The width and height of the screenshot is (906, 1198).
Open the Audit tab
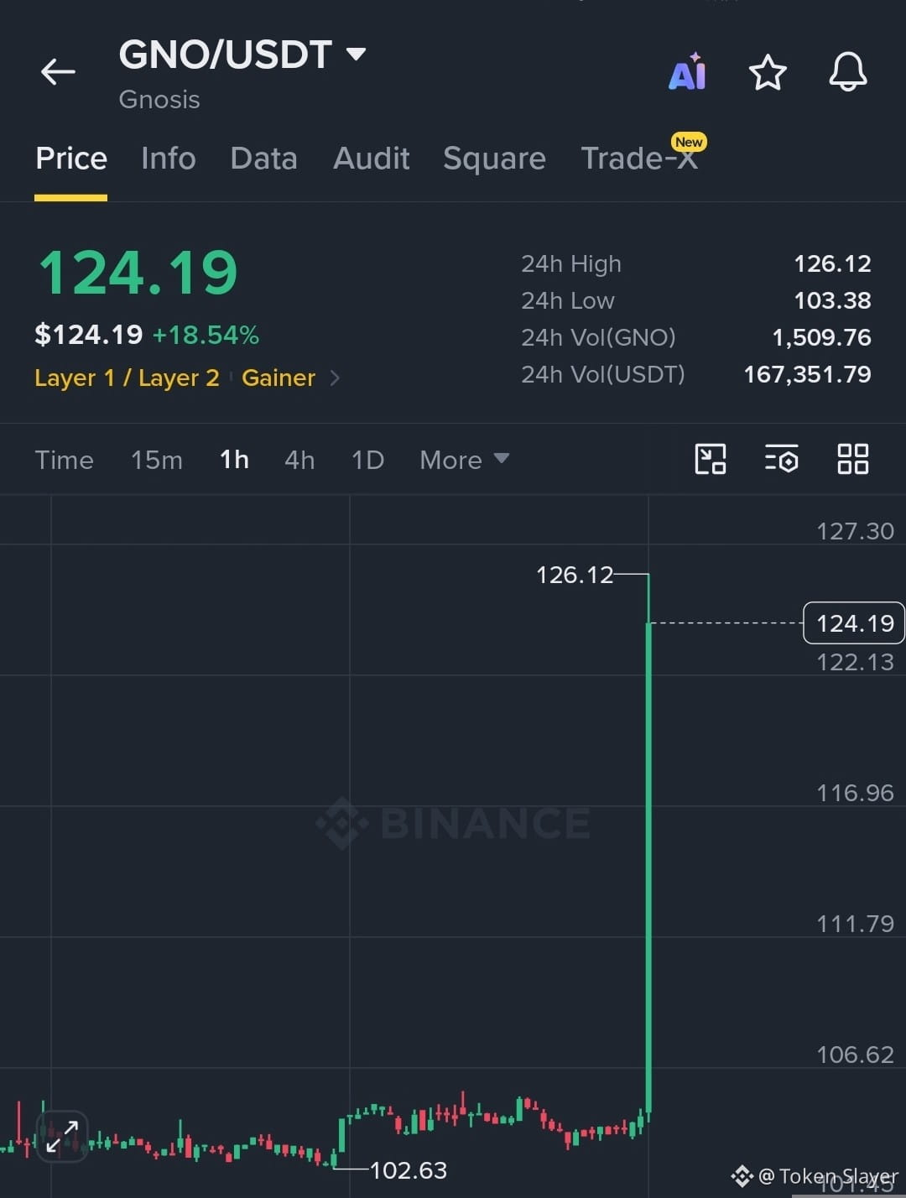[372, 159]
